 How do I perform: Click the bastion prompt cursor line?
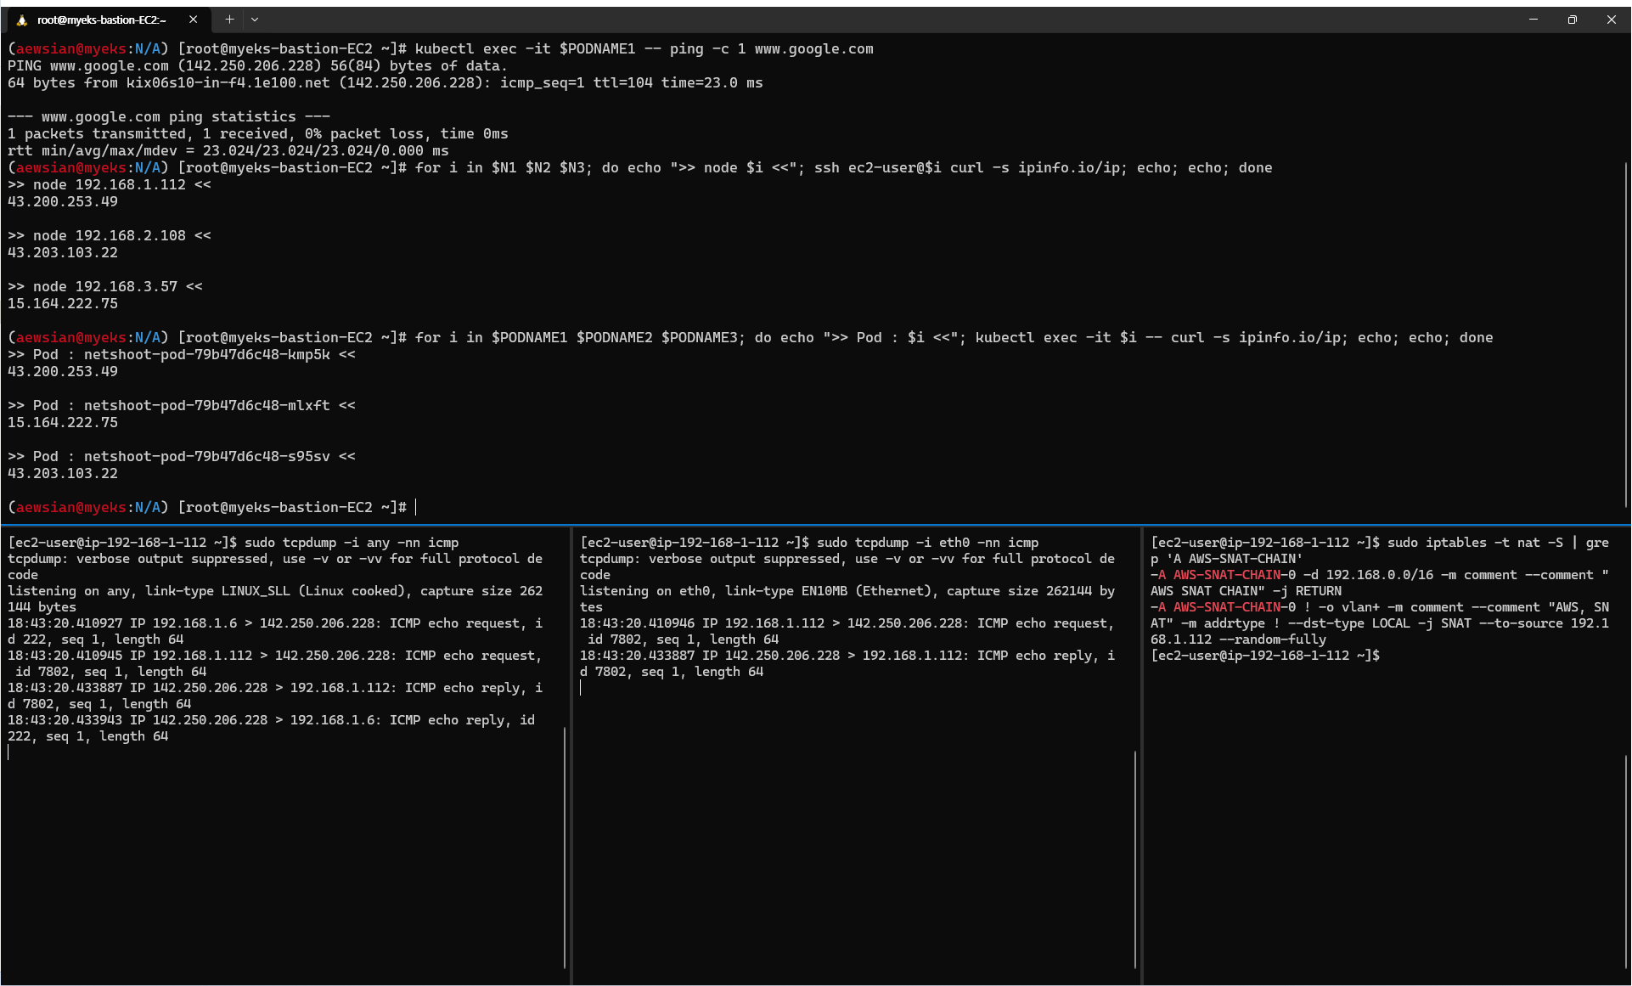415,507
